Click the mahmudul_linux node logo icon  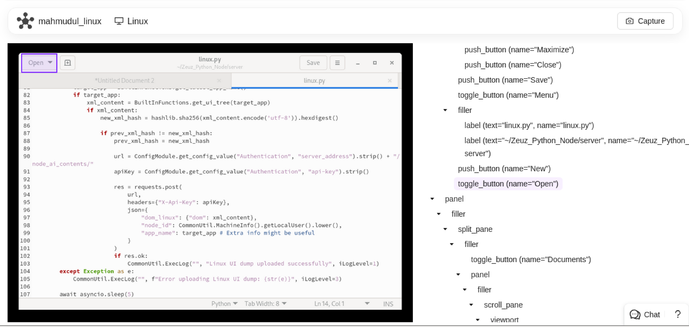[25, 21]
